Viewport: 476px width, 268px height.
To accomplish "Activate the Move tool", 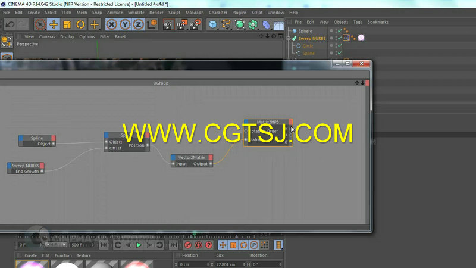I will click(54, 24).
